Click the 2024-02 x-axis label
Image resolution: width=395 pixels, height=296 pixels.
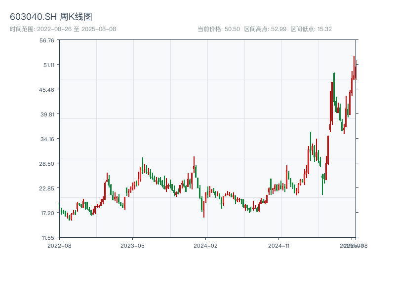tap(205, 246)
